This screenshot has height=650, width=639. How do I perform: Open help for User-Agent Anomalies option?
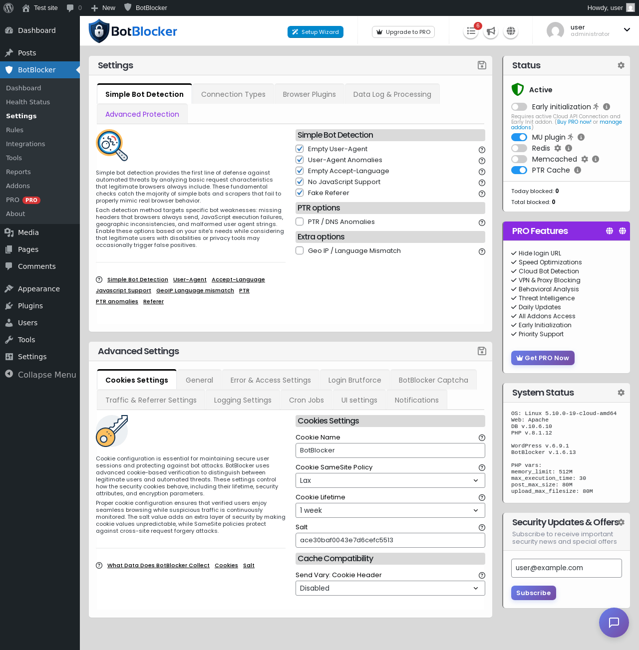click(x=482, y=161)
